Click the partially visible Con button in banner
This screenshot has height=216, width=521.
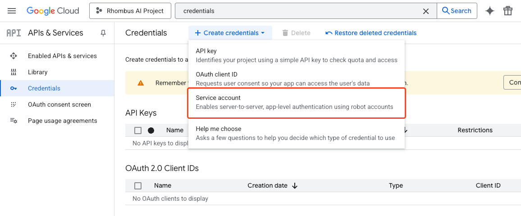pos(512,83)
